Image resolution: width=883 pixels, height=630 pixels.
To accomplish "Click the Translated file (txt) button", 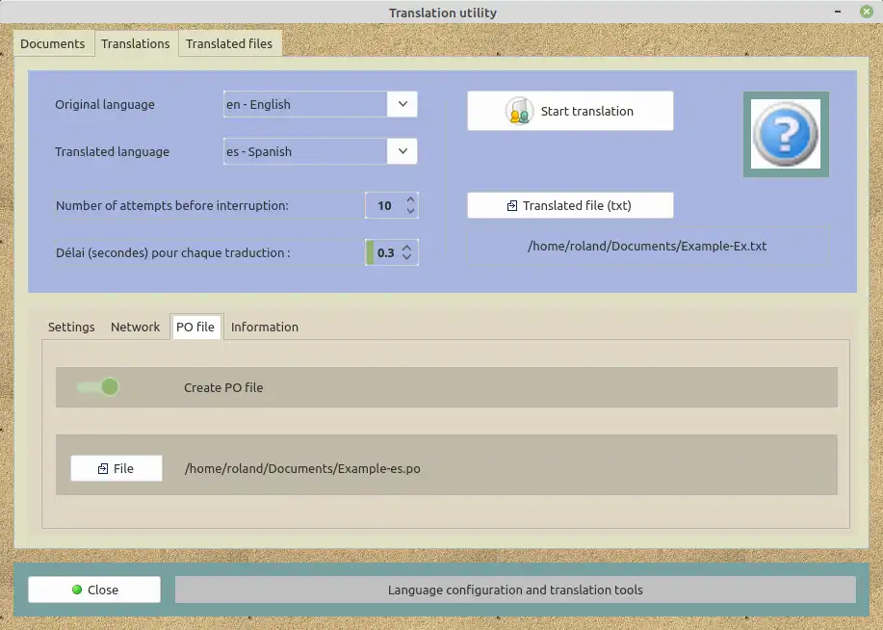I will 570,206.
